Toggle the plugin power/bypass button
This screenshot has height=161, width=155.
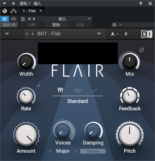(x=4, y=19)
